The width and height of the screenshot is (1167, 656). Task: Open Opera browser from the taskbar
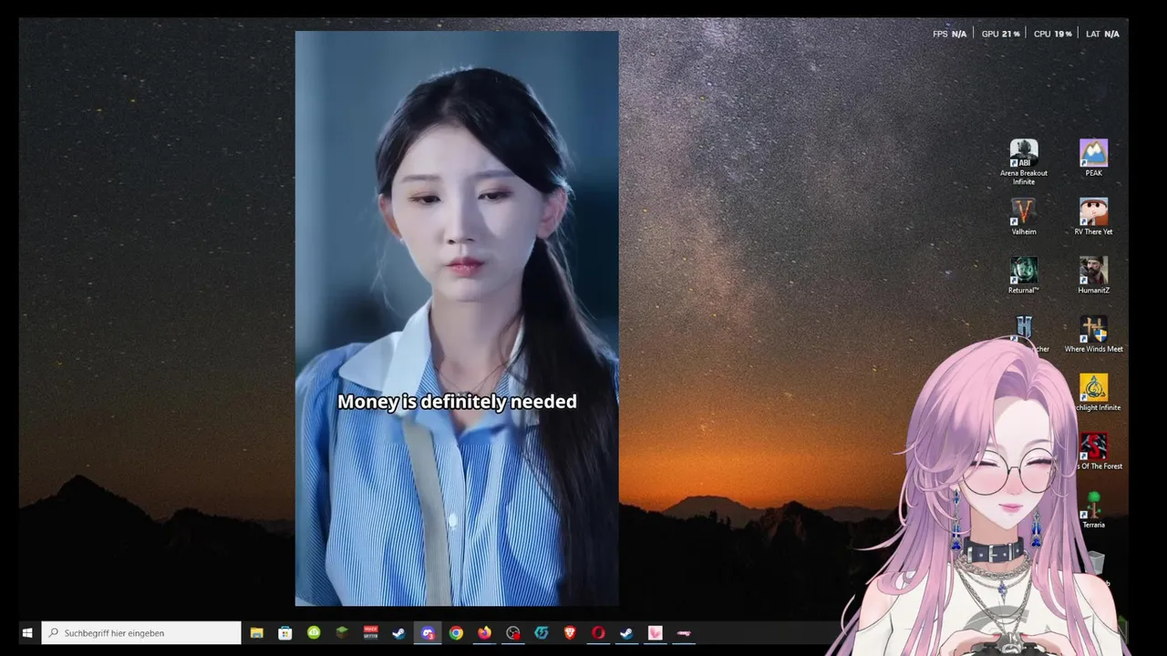[x=598, y=632]
